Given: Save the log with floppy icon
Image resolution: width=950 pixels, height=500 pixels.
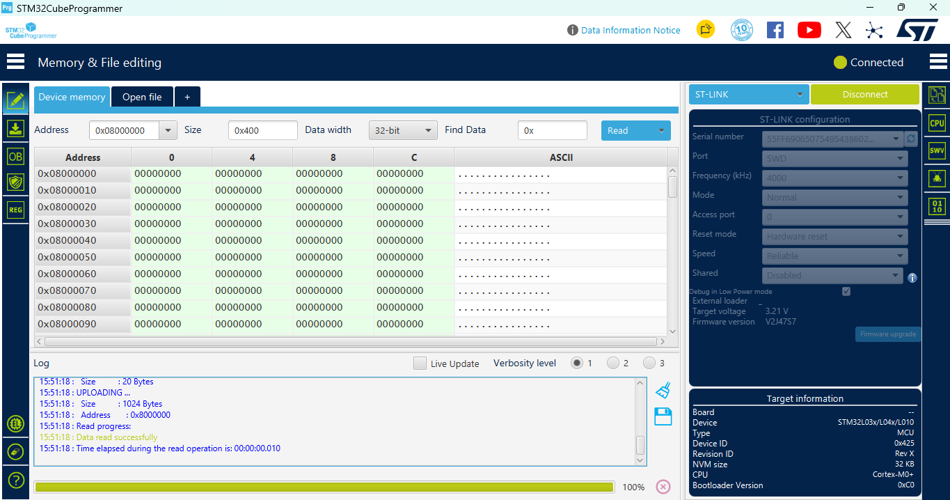Looking at the screenshot, I should coord(663,416).
